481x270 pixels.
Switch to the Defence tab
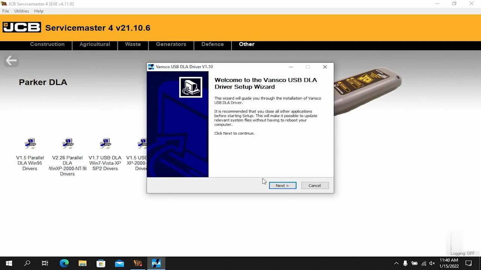(x=212, y=44)
